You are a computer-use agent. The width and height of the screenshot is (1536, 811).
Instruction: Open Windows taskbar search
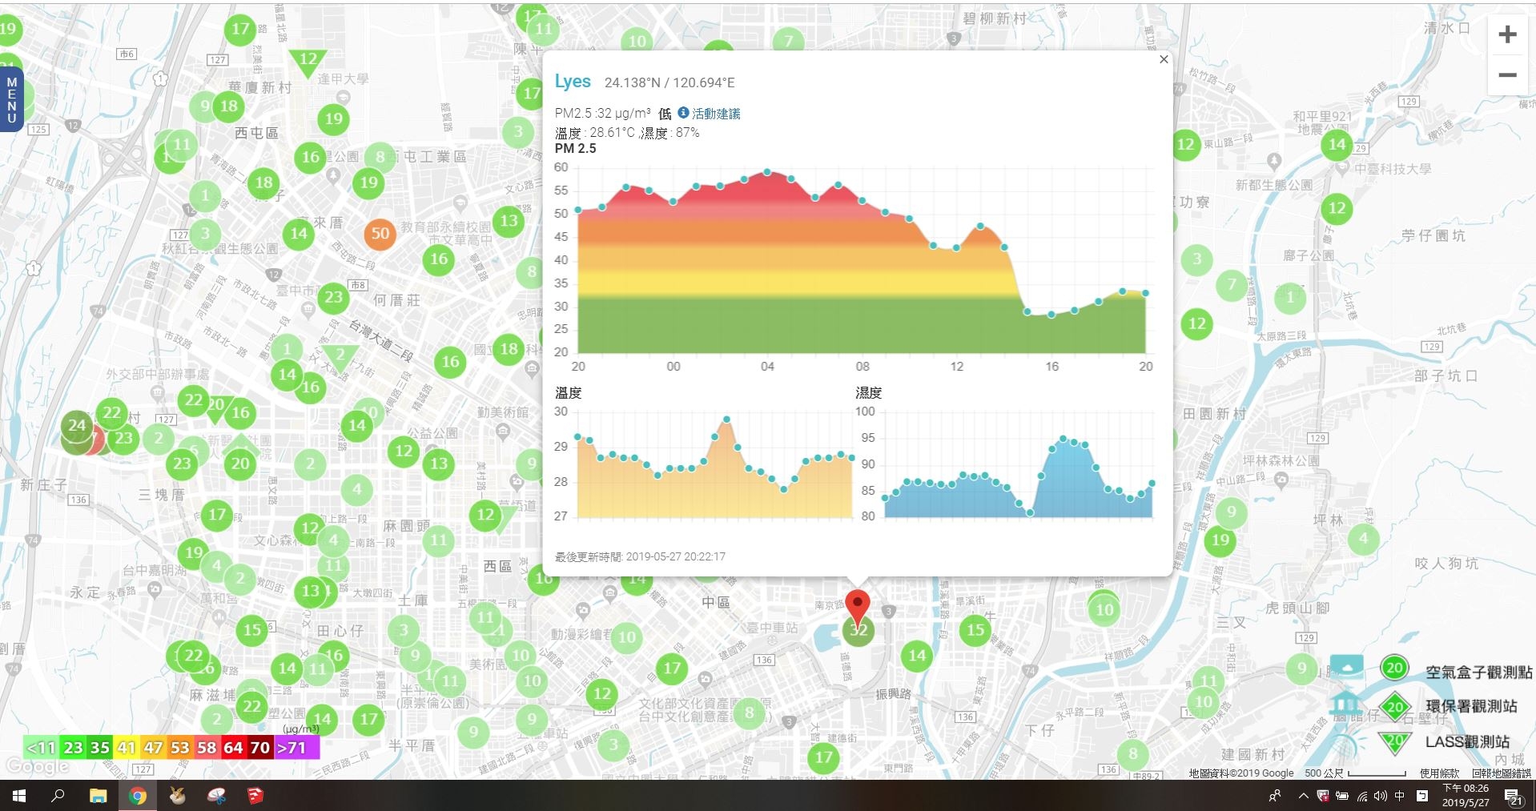coord(58,796)
